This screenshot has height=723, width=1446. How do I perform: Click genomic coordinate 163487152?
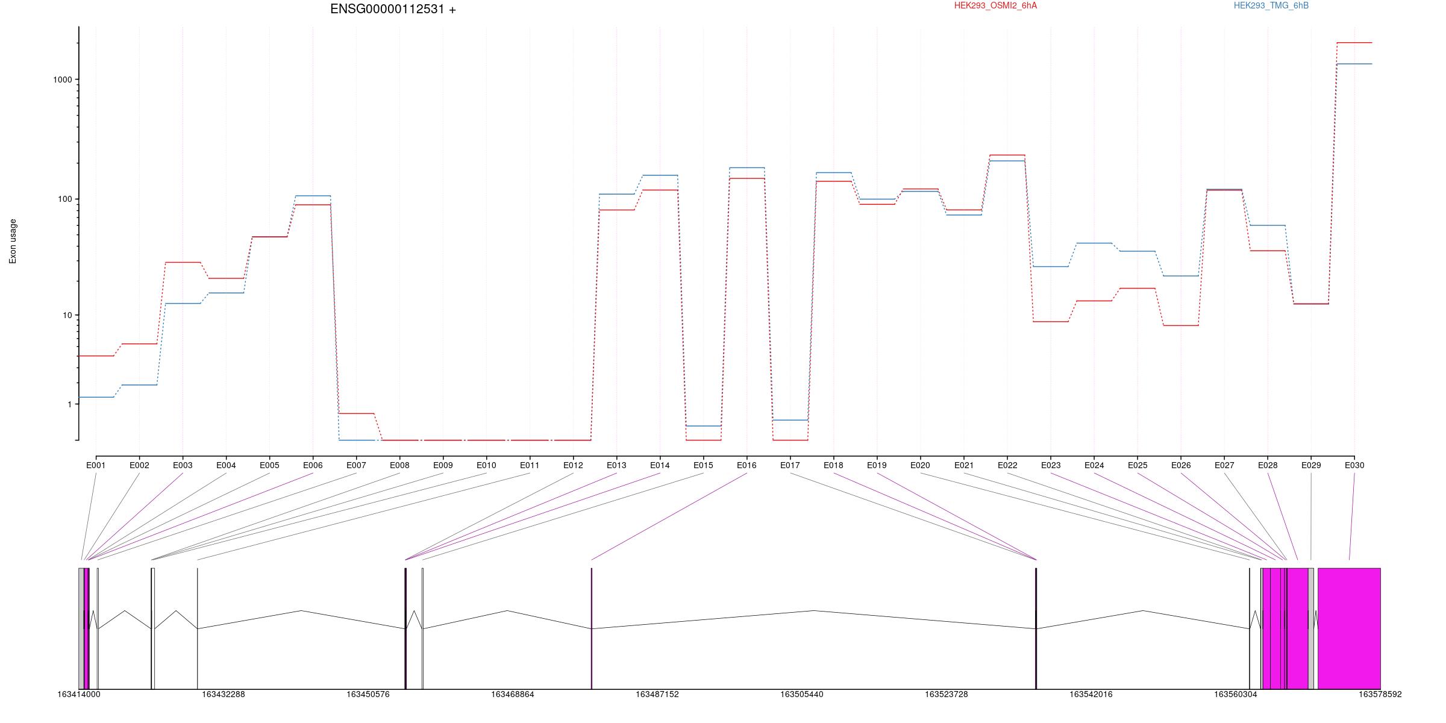pos(657,695)
